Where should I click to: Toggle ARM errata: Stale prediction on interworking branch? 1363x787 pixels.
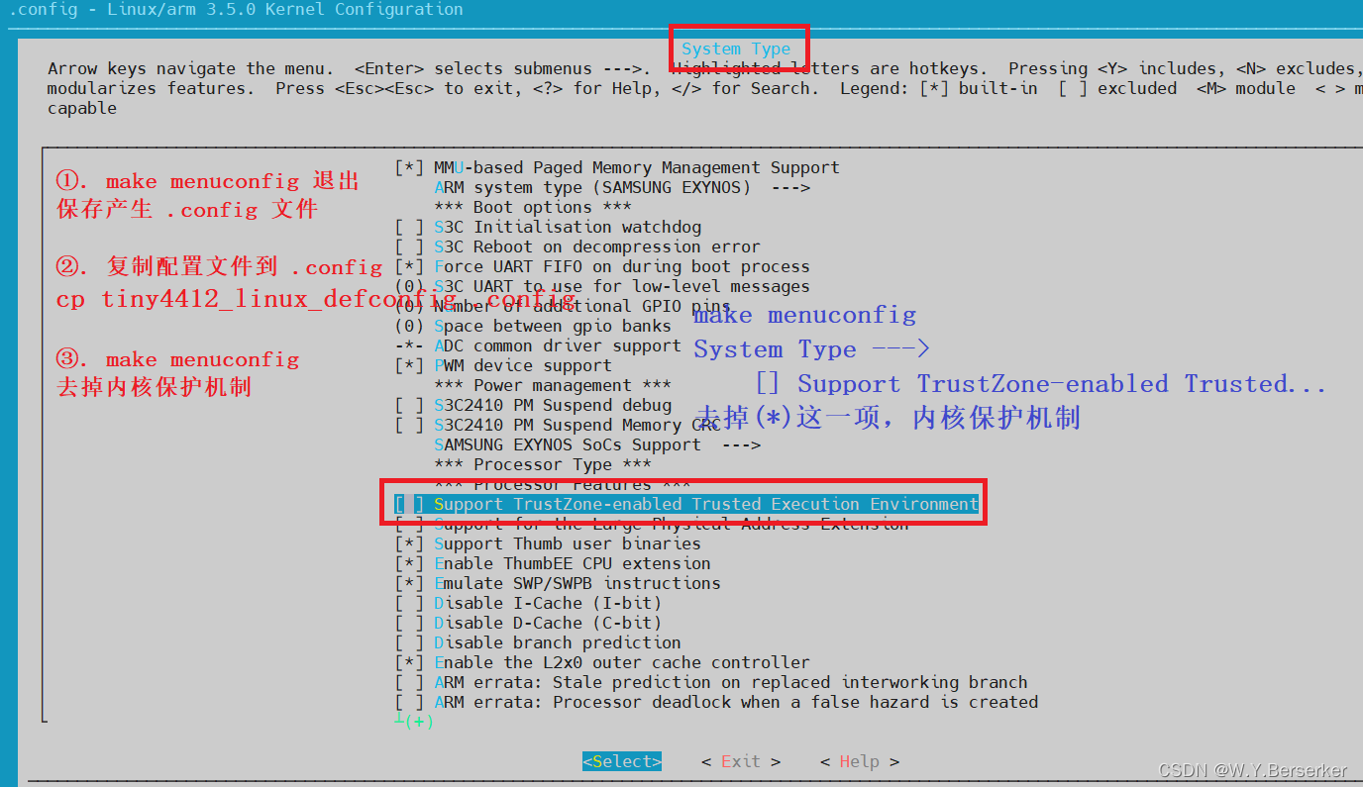pos(711,682)
